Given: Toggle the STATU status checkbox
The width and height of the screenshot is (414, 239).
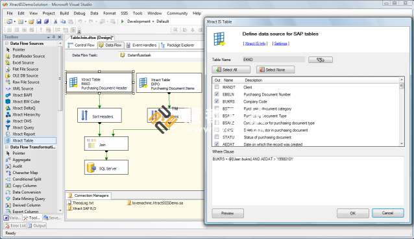Looking at the screenshot, I should 217,136.
